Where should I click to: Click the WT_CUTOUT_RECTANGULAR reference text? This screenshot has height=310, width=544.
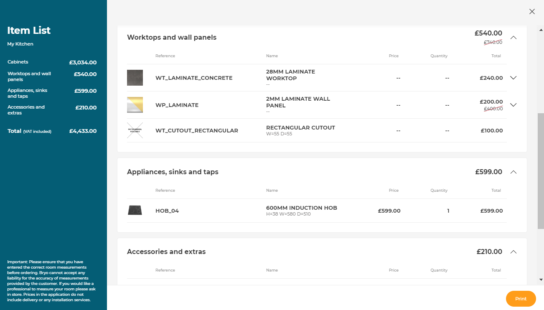coord(196,131)
